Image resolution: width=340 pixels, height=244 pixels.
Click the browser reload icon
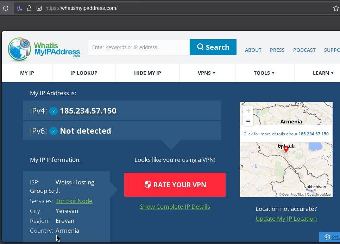pos(6,8)
